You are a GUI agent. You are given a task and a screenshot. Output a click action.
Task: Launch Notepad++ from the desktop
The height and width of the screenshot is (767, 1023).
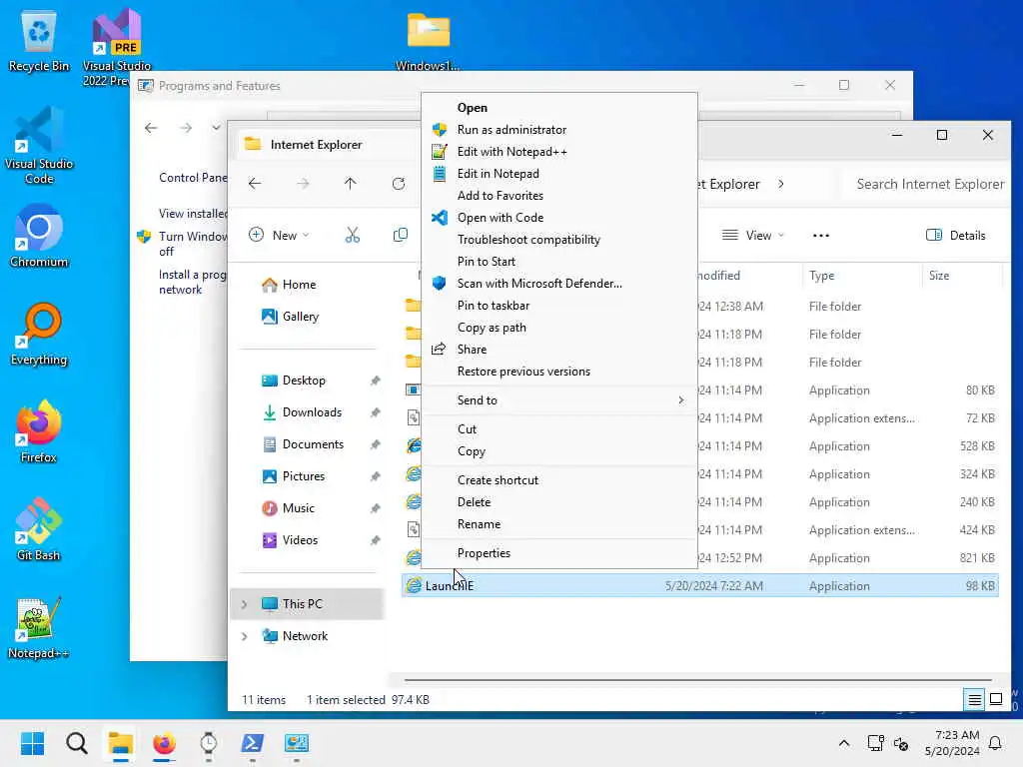tap(39, 627)
